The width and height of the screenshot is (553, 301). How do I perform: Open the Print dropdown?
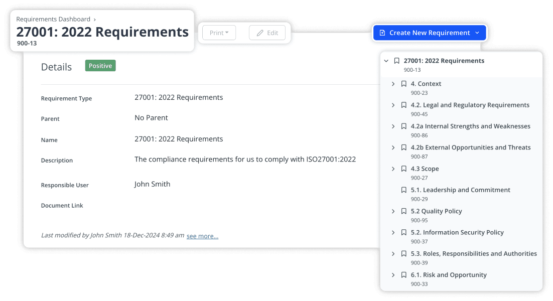(218, 32)
